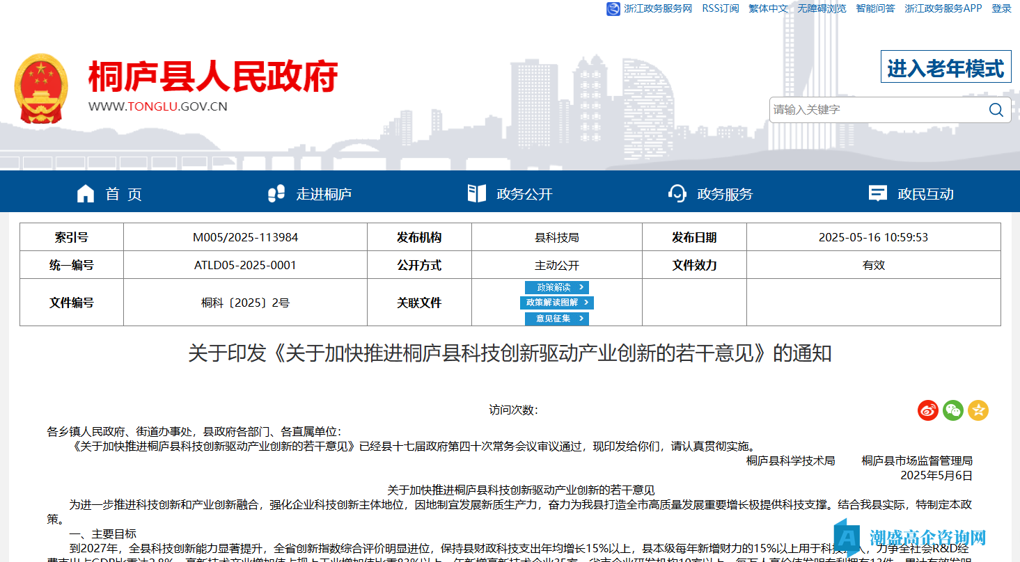1020x562 pixels.
Task: Go to 政民互动 navigation menu
Action: pyautogui.click(x=925, y=194)
